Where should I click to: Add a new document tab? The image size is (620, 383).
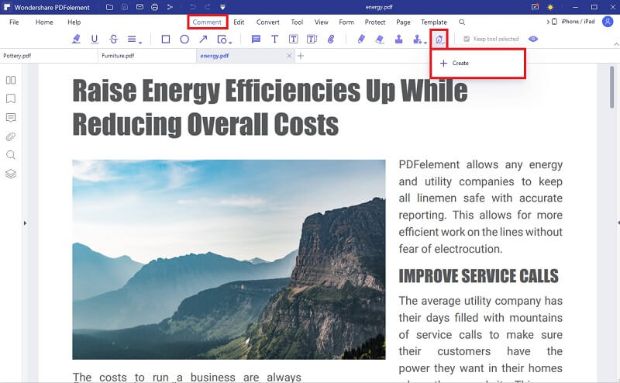click(x=301, y=56)
